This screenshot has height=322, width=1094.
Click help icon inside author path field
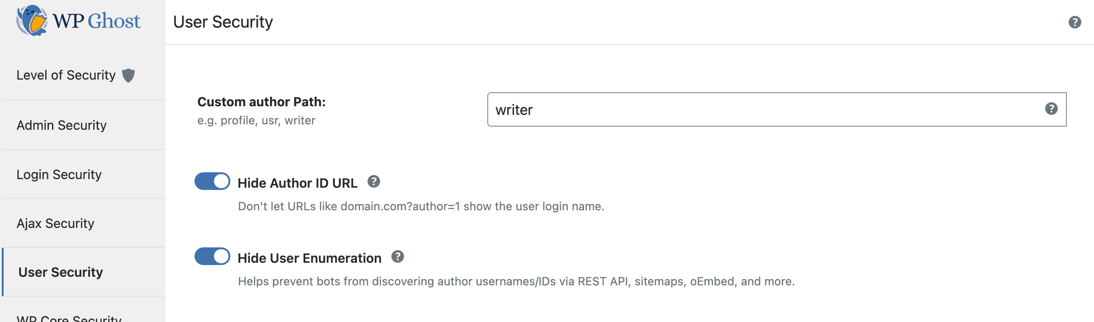[1051, 109]
